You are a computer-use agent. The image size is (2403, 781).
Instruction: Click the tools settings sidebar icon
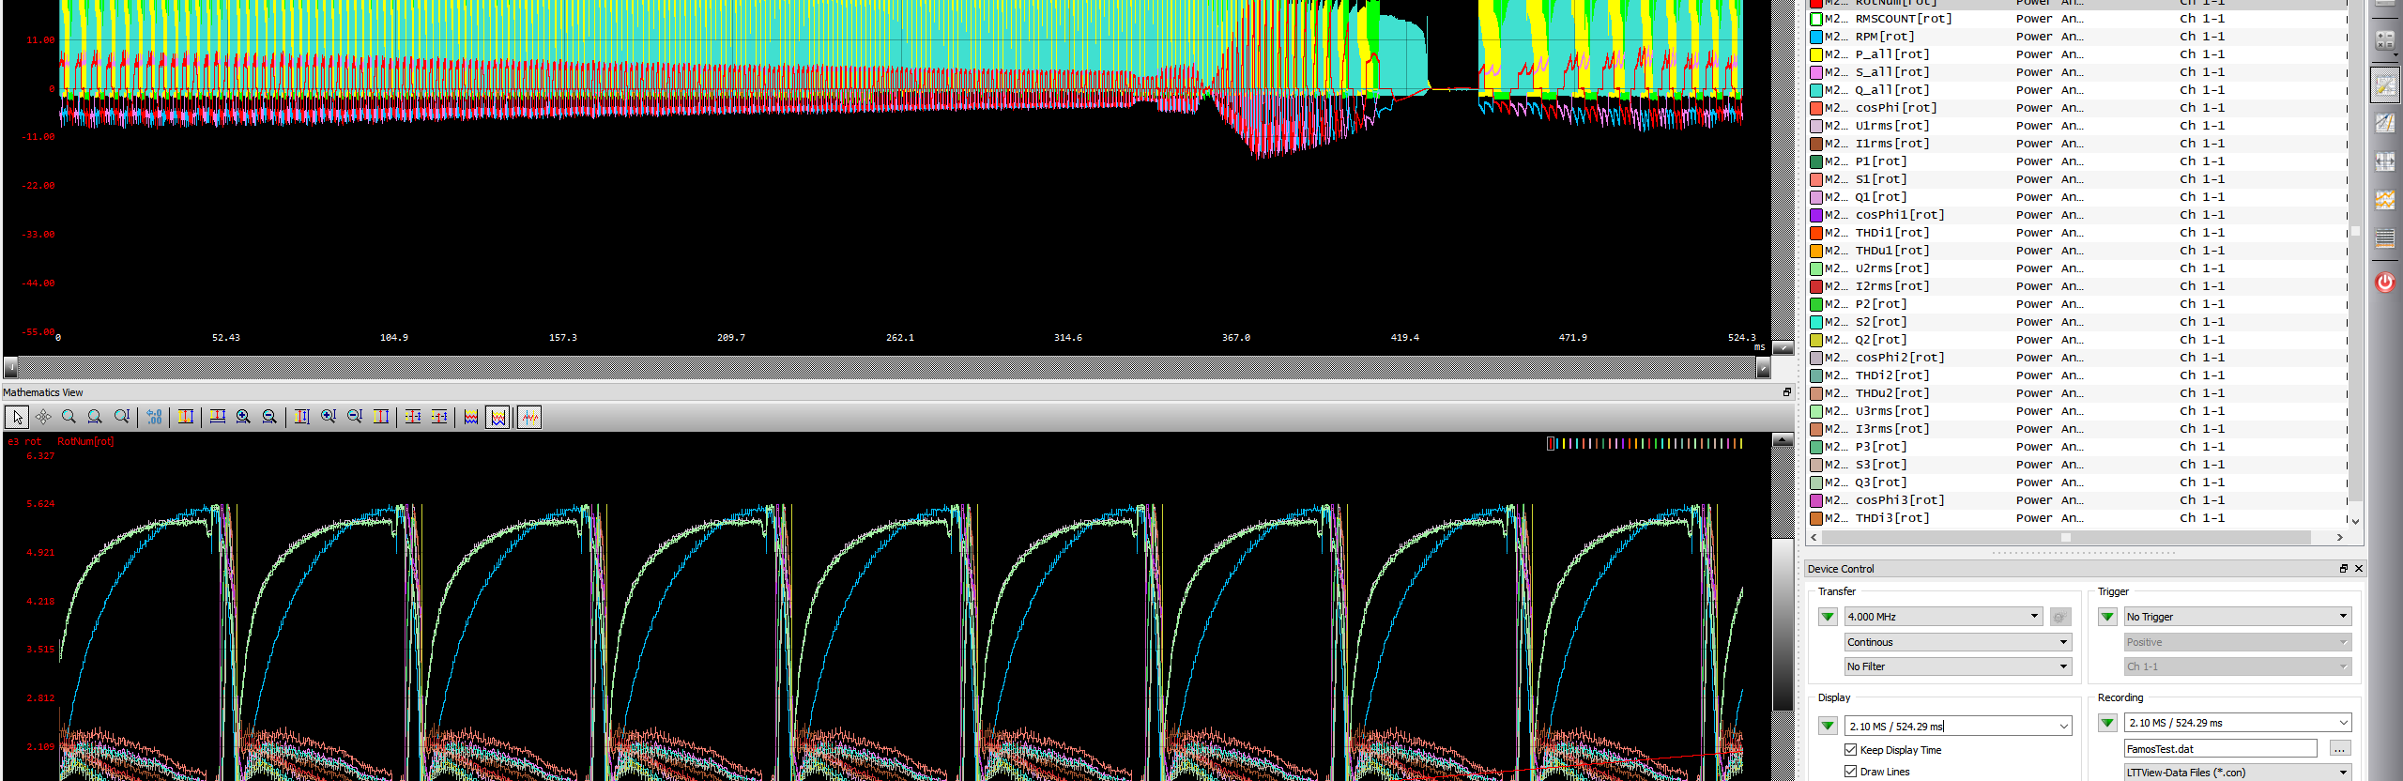click(2384, 85)
